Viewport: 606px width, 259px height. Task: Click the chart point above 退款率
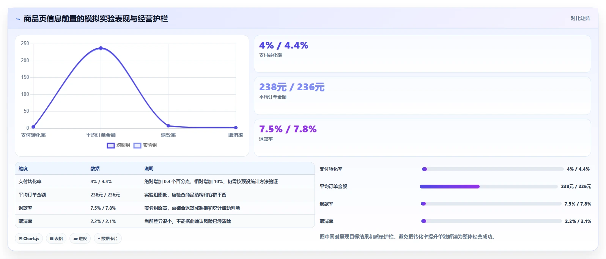[x=168, y=126]
